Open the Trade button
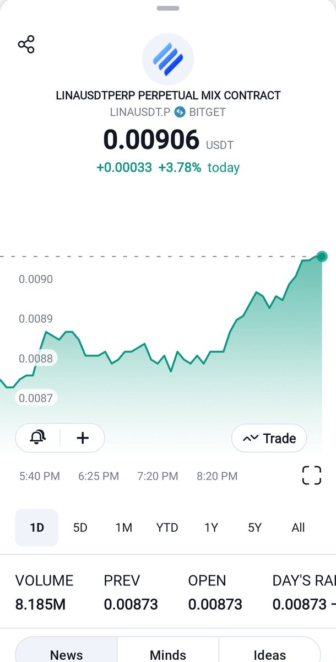 click(269, 439)
